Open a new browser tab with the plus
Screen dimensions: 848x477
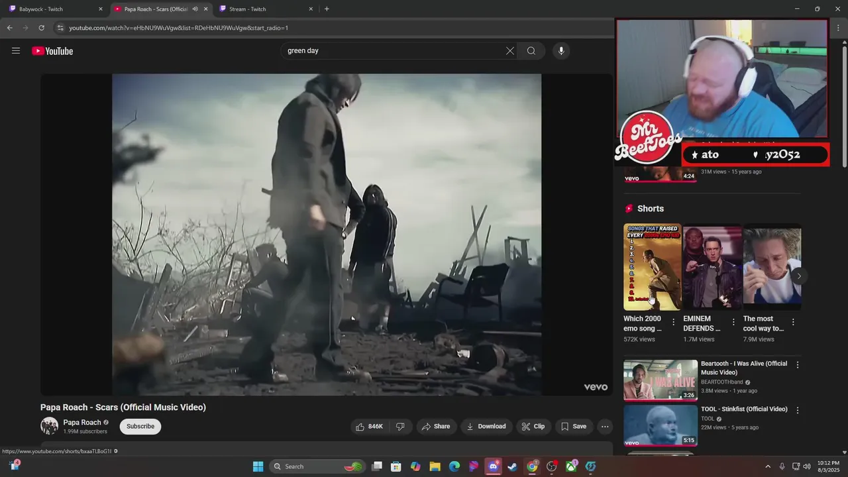[327, 9]
